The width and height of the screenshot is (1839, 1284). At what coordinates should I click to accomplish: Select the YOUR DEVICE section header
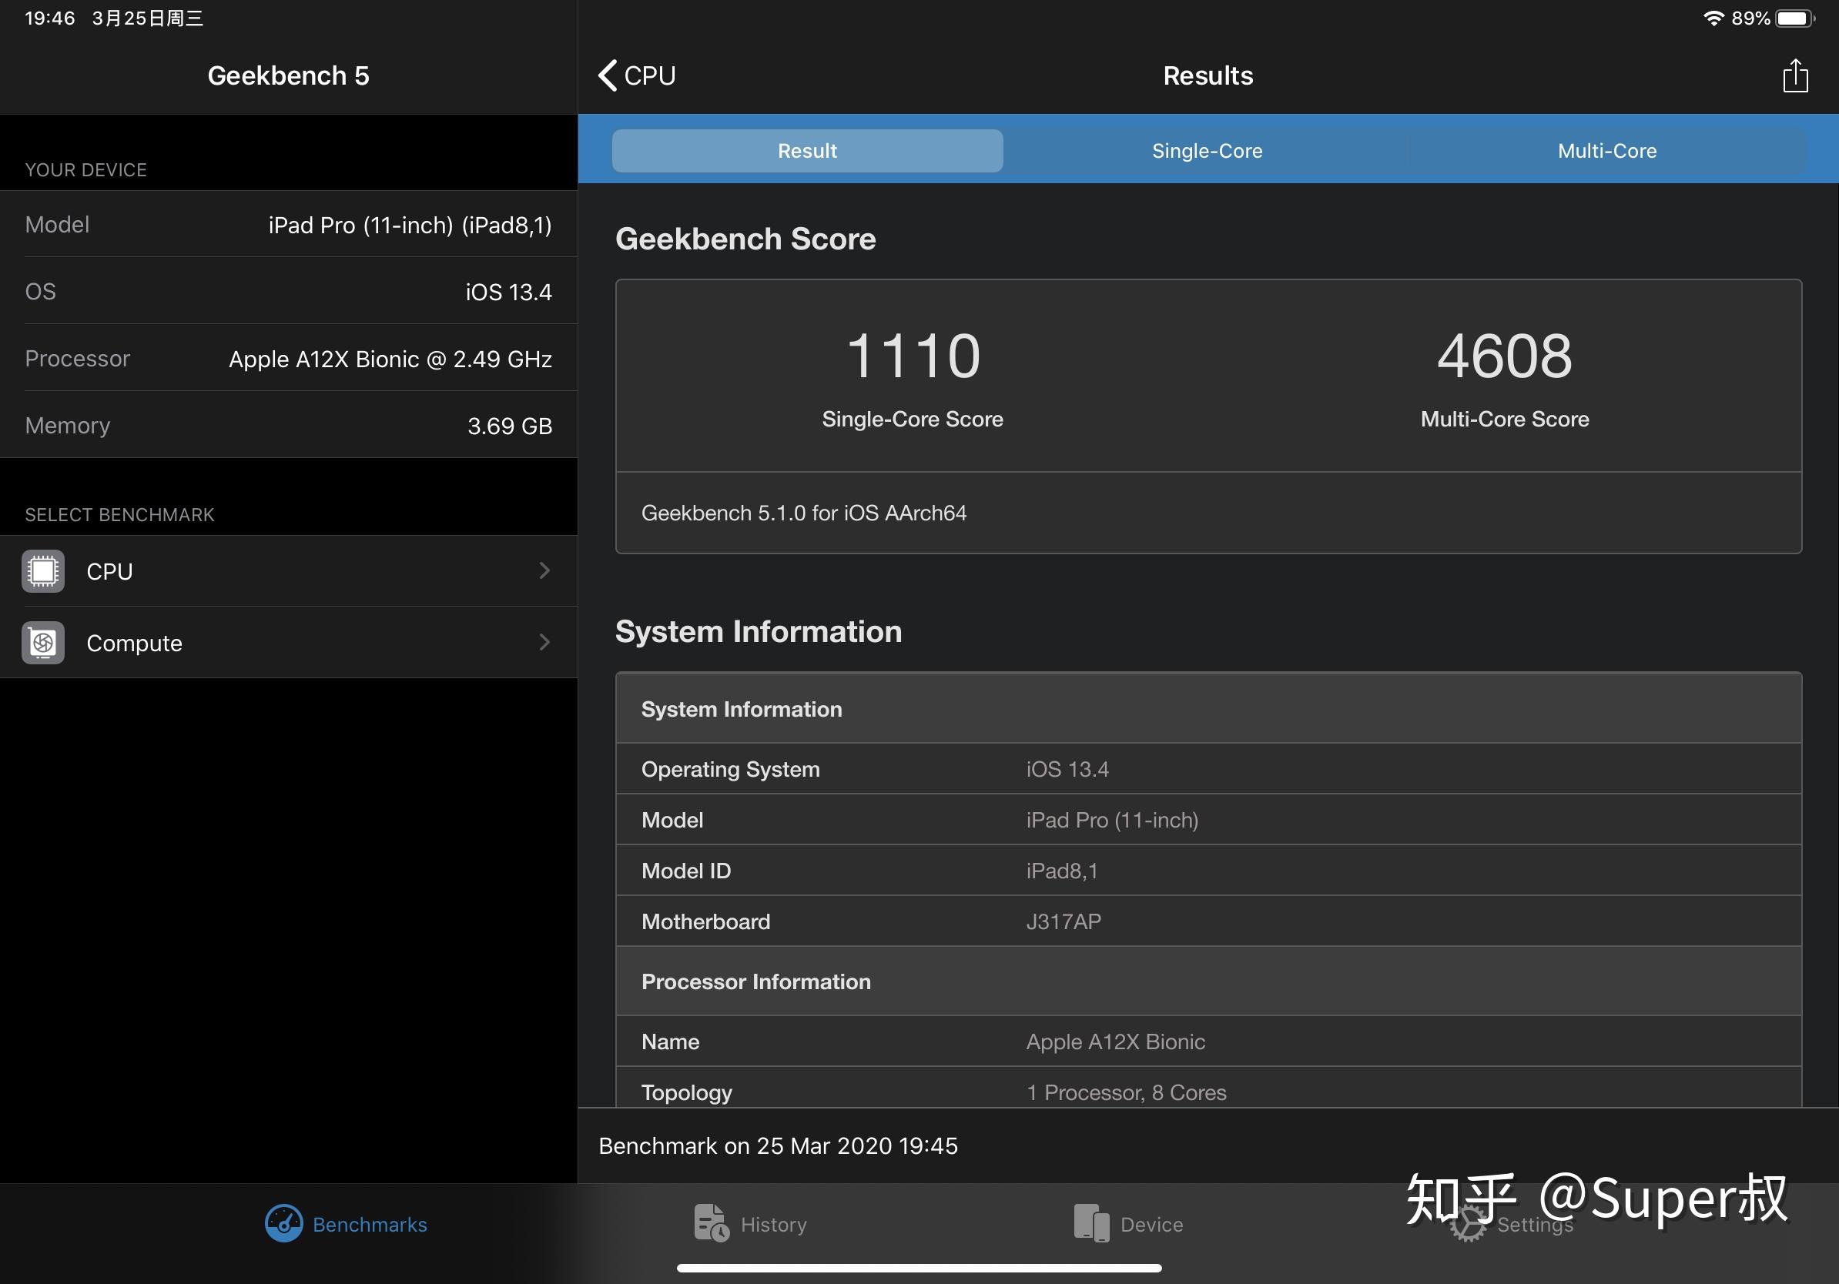tap(85, 169)
